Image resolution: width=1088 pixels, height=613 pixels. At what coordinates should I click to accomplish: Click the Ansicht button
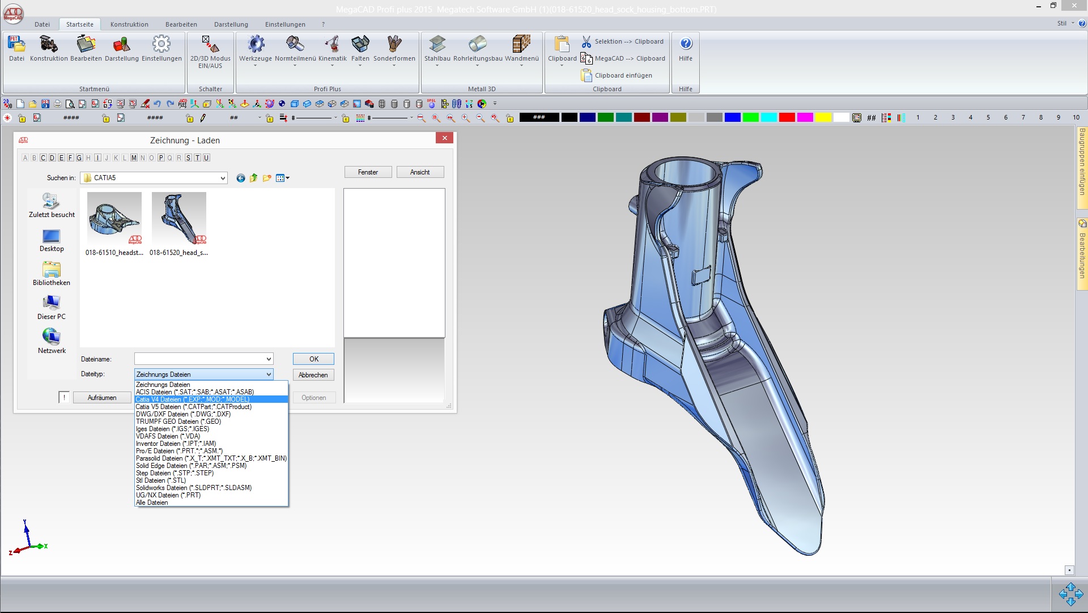[420, 172]
